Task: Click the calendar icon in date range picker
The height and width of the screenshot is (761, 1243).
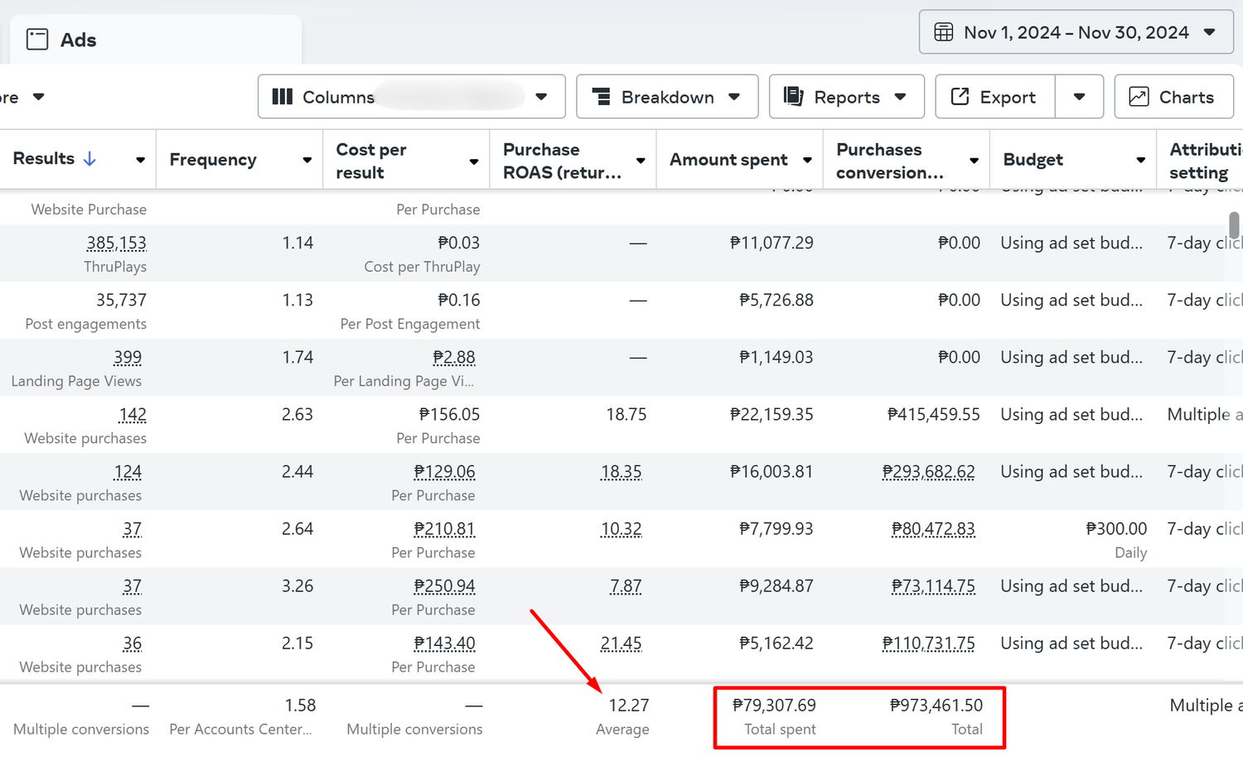Action: tap(944, 32)
